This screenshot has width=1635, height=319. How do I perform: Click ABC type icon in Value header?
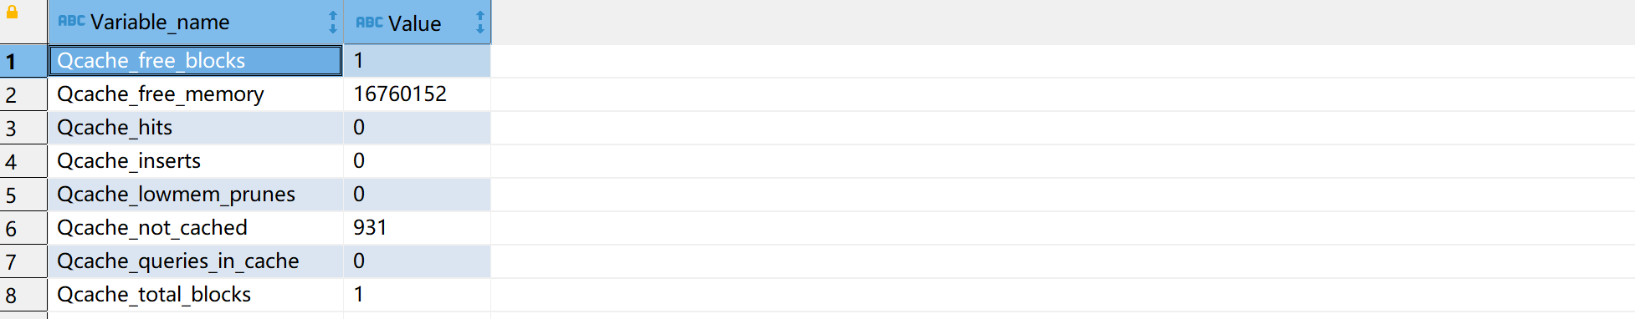369,23
